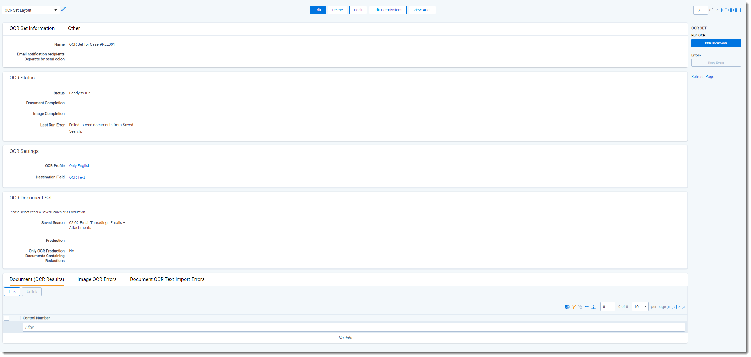The width and height of the screenshot is (751, 357).
Task: Click the Refresh Page link
Action: (x=703, y=77)
